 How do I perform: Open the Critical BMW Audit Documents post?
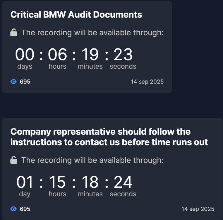76,15
